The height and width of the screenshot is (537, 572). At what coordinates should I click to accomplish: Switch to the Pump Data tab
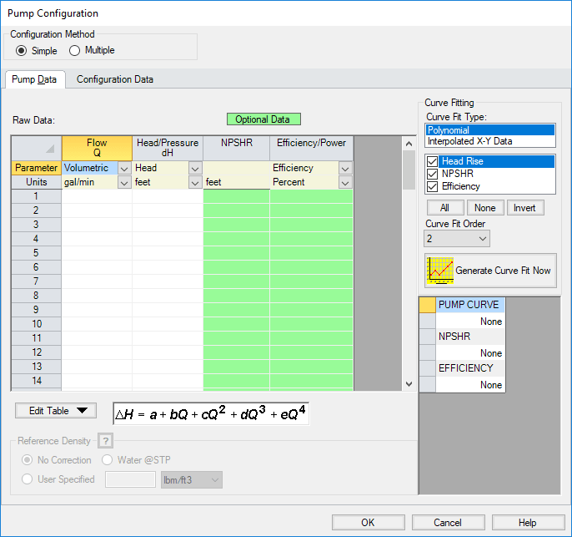click(x=34, y=79)
